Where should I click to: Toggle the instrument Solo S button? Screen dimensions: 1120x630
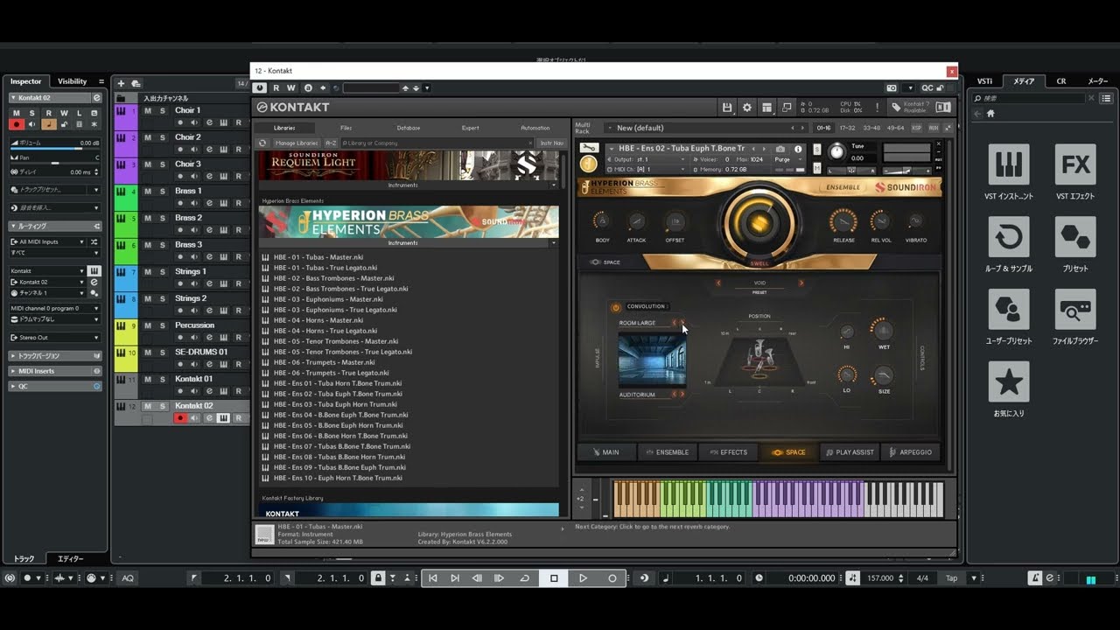pyautogui.click(x=817, y=149)
